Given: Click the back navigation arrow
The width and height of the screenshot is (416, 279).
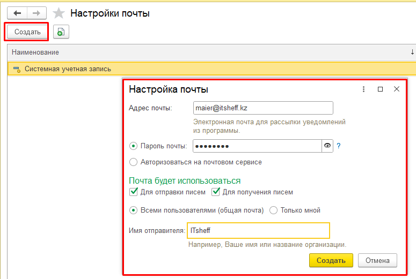Looking at the screenshot, I should [17, 13].
